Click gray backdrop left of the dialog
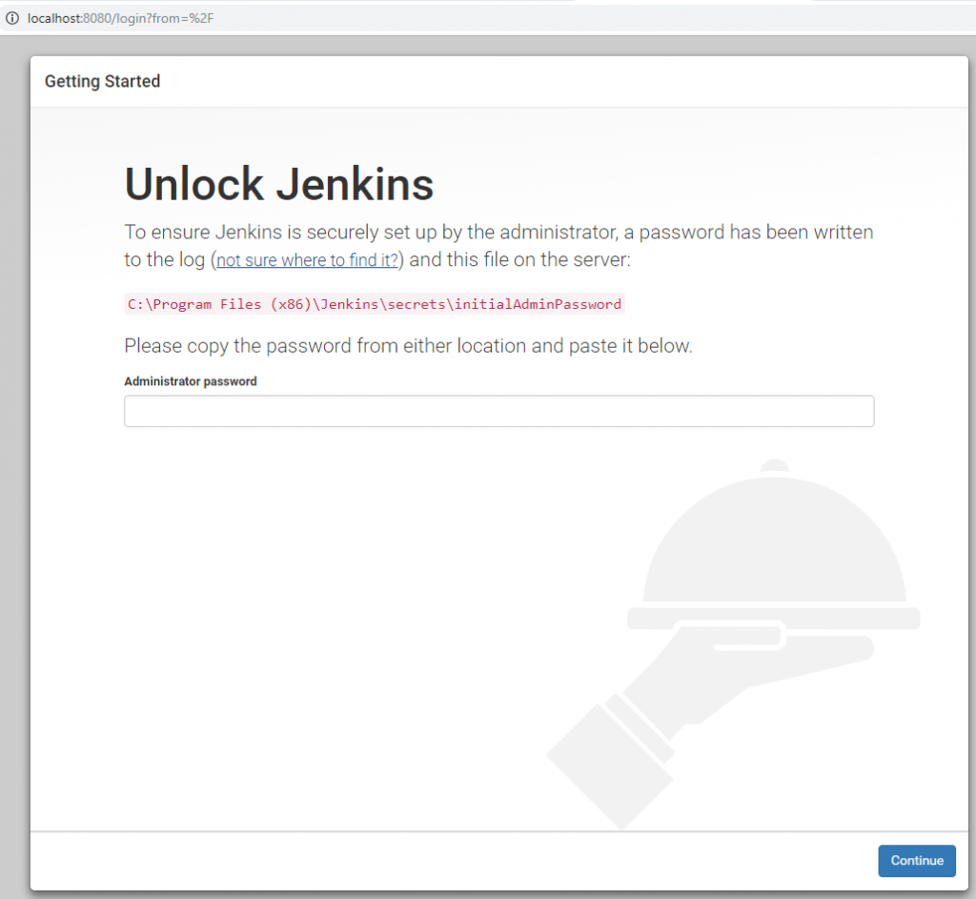976x899 pixels. coord(14,477)
